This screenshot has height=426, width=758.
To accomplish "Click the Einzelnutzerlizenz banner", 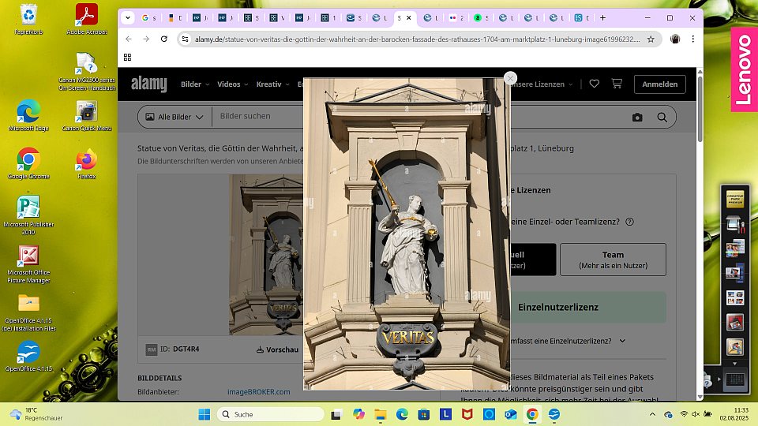I will [x=587, y=307].
